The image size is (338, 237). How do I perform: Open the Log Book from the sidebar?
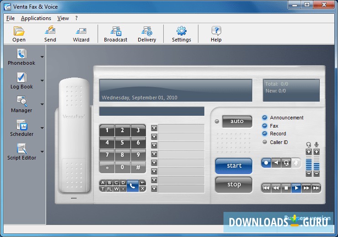pos(21,81)
